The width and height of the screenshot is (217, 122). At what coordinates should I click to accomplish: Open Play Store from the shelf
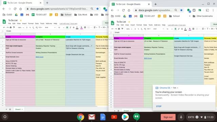click(125, 117)
